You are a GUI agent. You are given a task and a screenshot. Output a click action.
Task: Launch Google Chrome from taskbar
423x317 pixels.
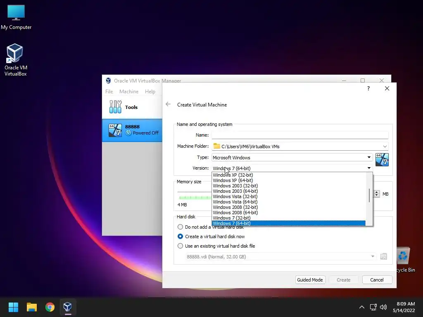pyautogui.click(x=50, y=307)
